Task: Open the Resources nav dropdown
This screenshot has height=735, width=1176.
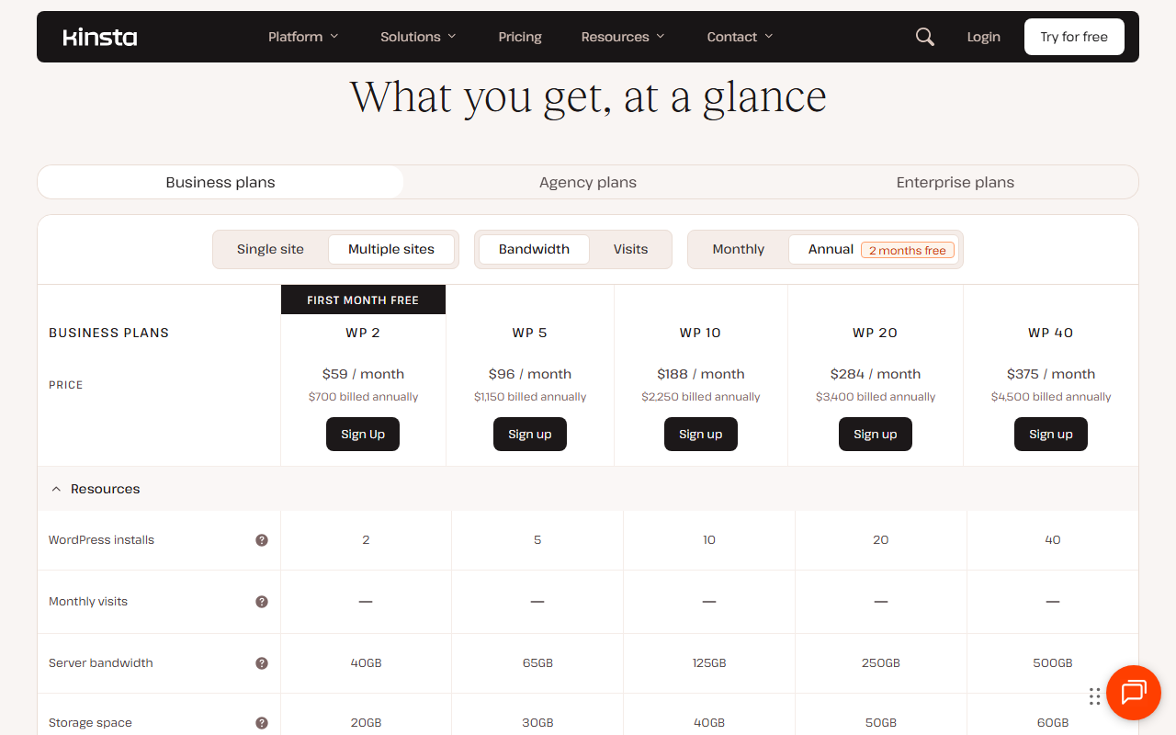Action: tap(623, 37)
